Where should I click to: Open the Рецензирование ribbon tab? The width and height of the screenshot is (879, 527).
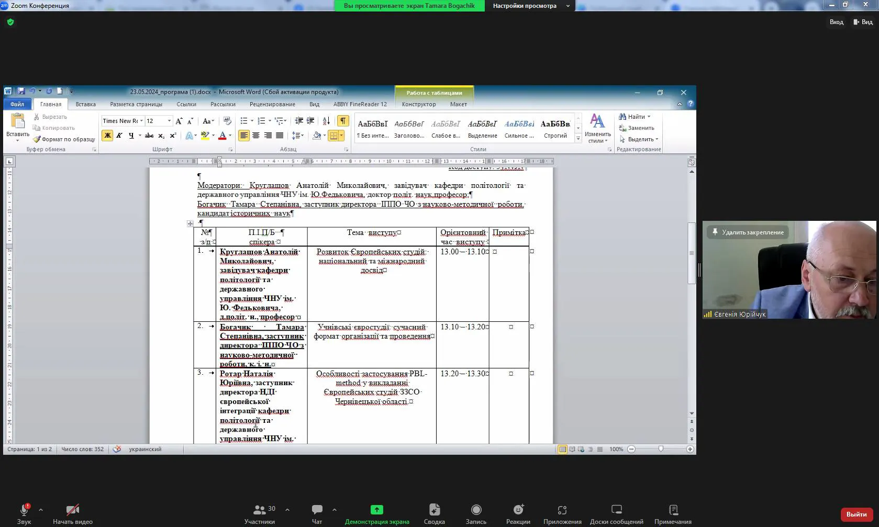272,104
